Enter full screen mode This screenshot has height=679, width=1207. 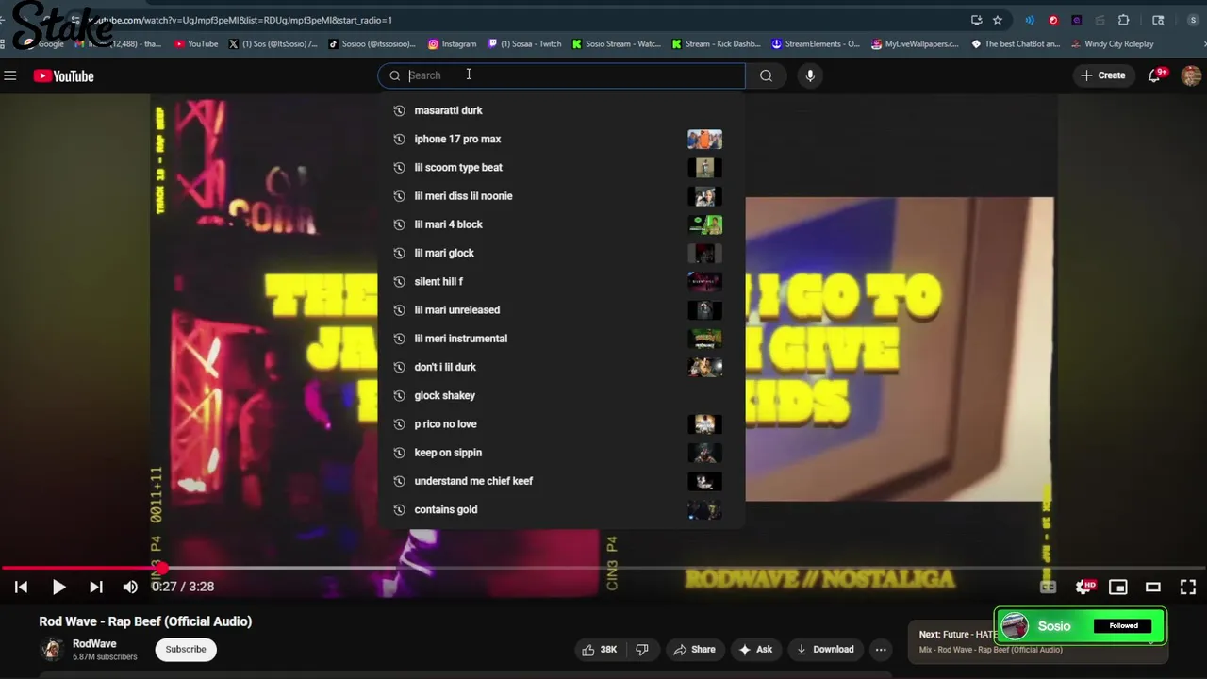pyautogui.click(x=1188, y=587)
